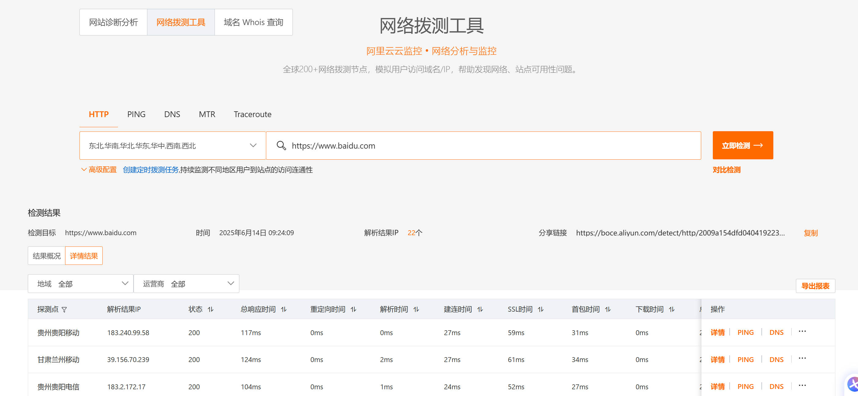Open more actions for 贵州贵阳移动 row
Viewport: 858px width, 396px height.
click(802, 331)
